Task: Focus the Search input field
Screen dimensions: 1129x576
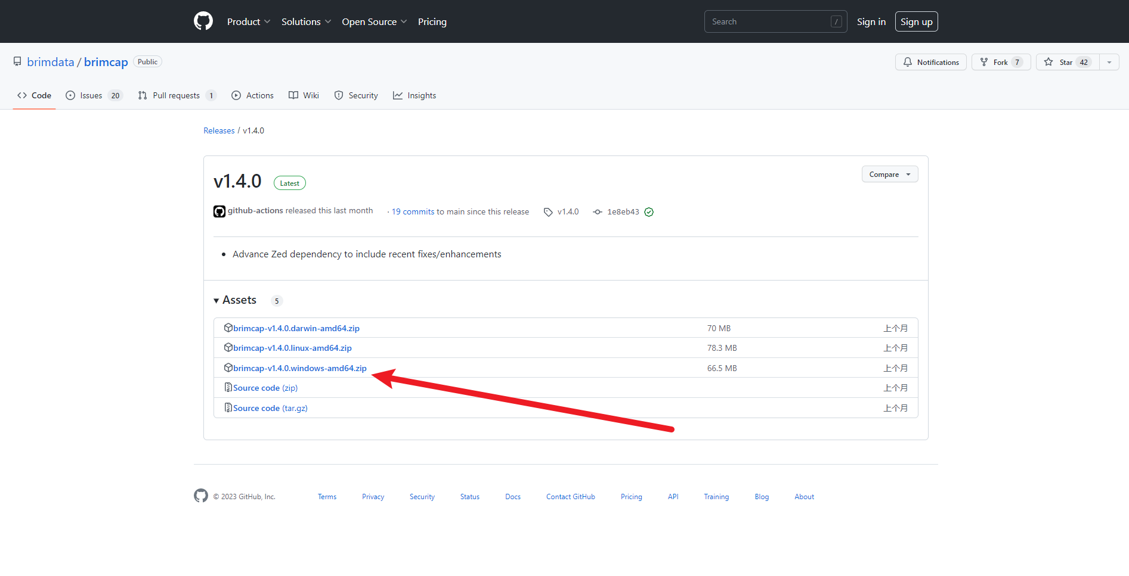Action: point(775,21)
